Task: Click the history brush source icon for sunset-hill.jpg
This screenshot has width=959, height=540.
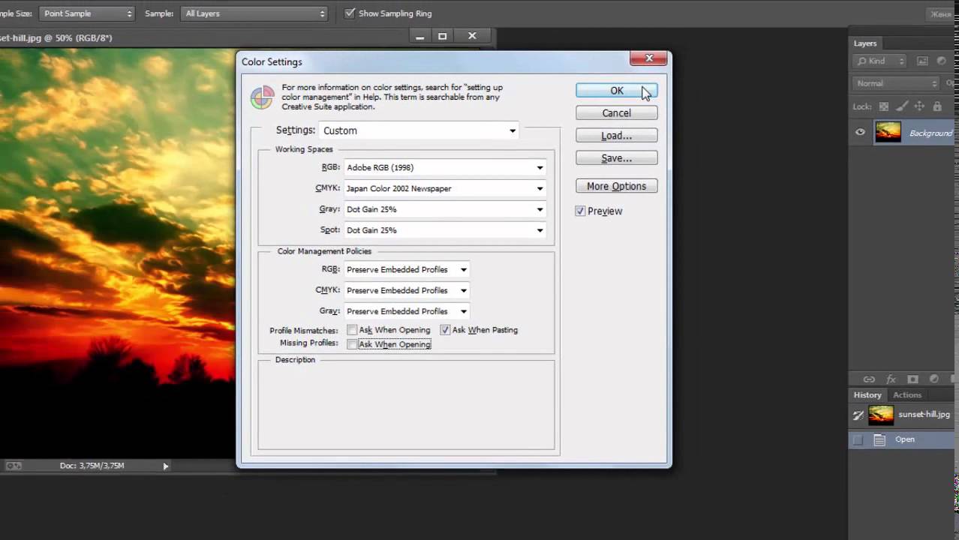Action: pos(858,415)
